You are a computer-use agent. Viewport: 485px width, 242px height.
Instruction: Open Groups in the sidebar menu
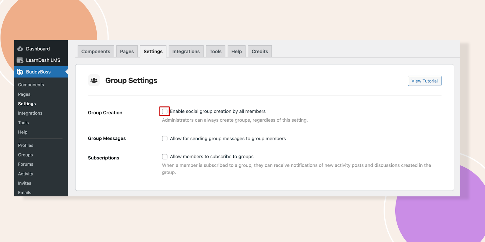[25, 155]
